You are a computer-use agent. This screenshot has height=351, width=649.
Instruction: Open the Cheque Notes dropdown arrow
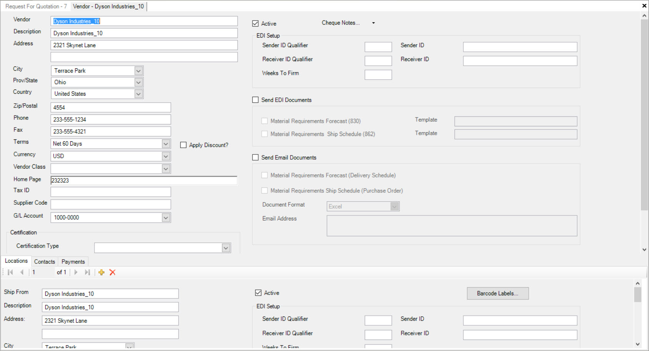tap(373, 23)
